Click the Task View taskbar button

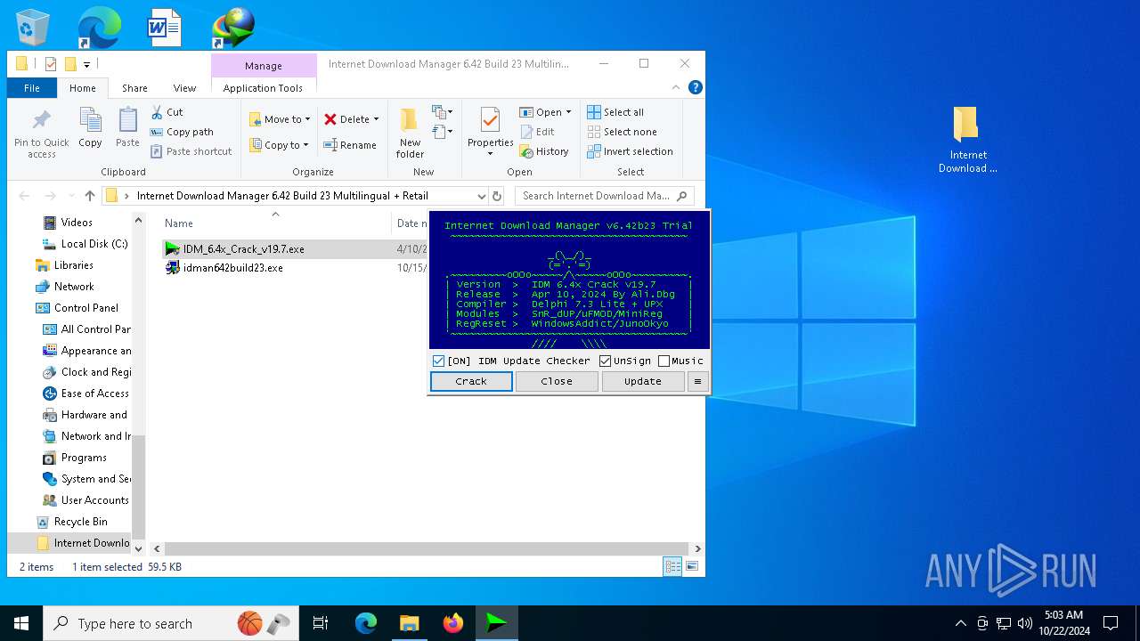(321, 623)
